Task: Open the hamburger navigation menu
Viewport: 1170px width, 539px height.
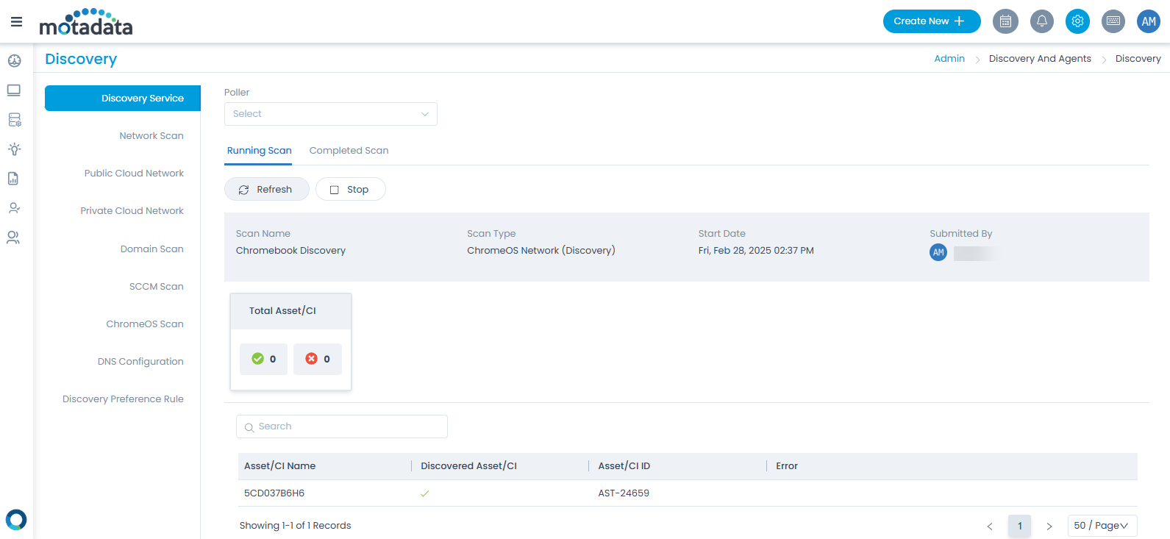Action: [16, 22]
